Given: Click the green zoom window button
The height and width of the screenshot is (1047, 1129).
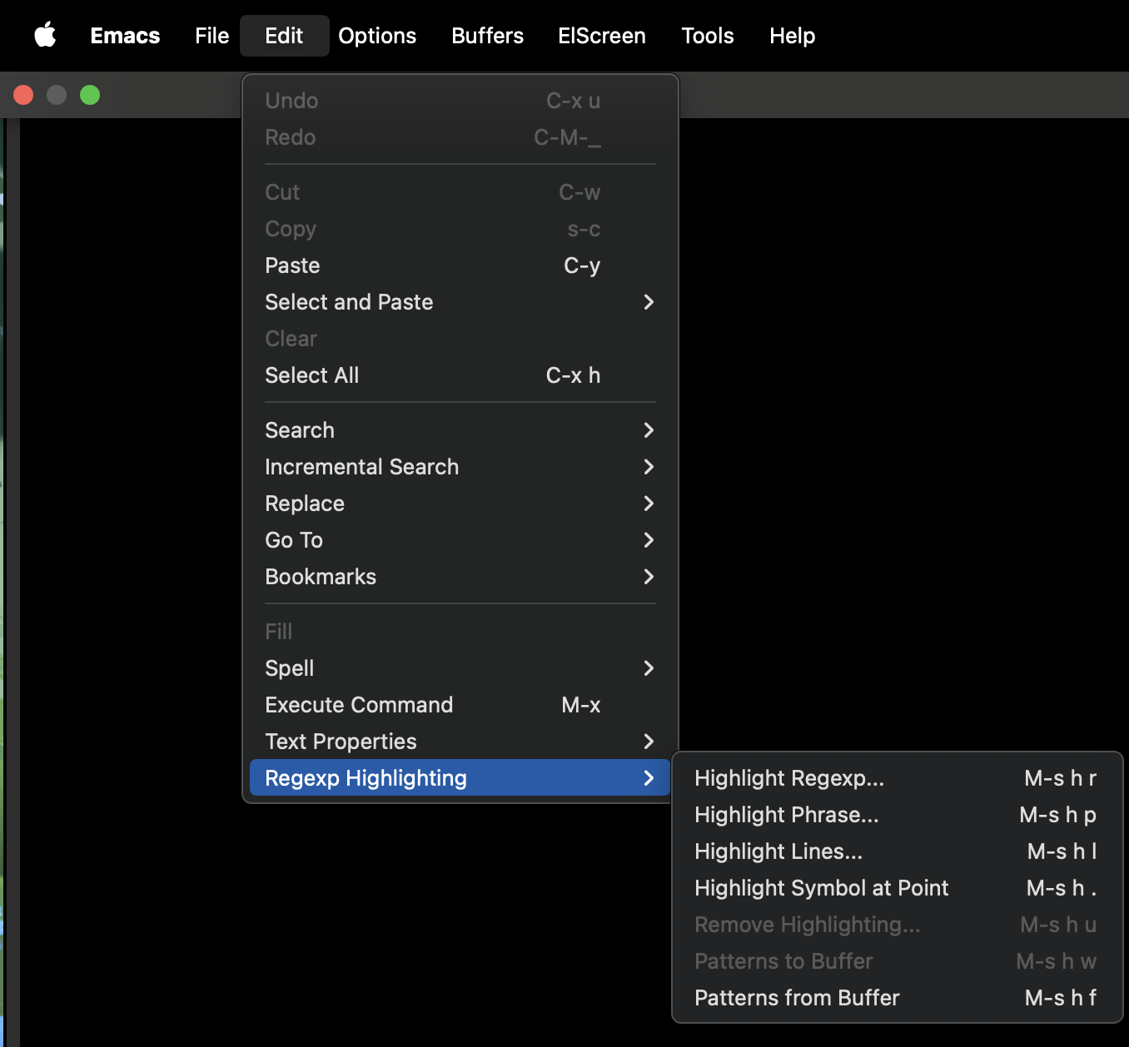Looking at the screenshot, I should point(90,95).
